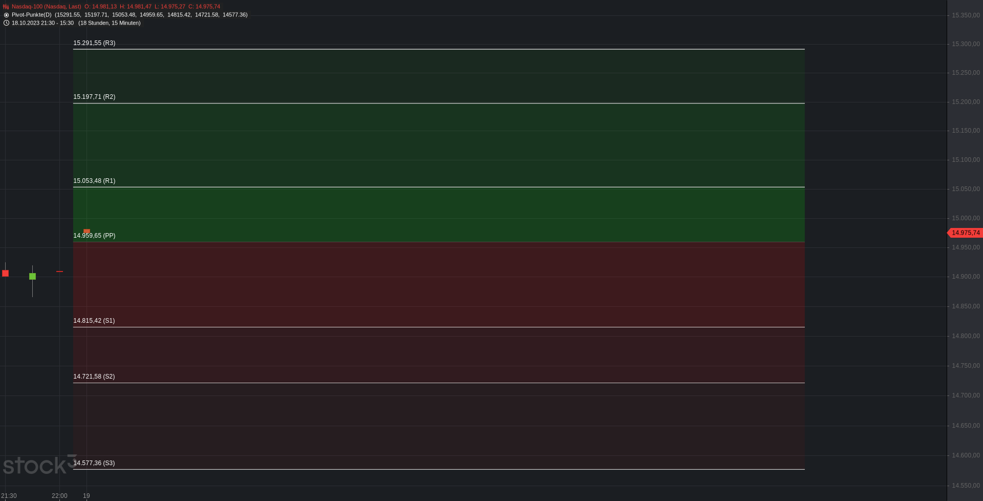The image size is (983, 501).
Task: Select the 18.10.2023 21:30 - 15:30 time range text
Action: 42,23
